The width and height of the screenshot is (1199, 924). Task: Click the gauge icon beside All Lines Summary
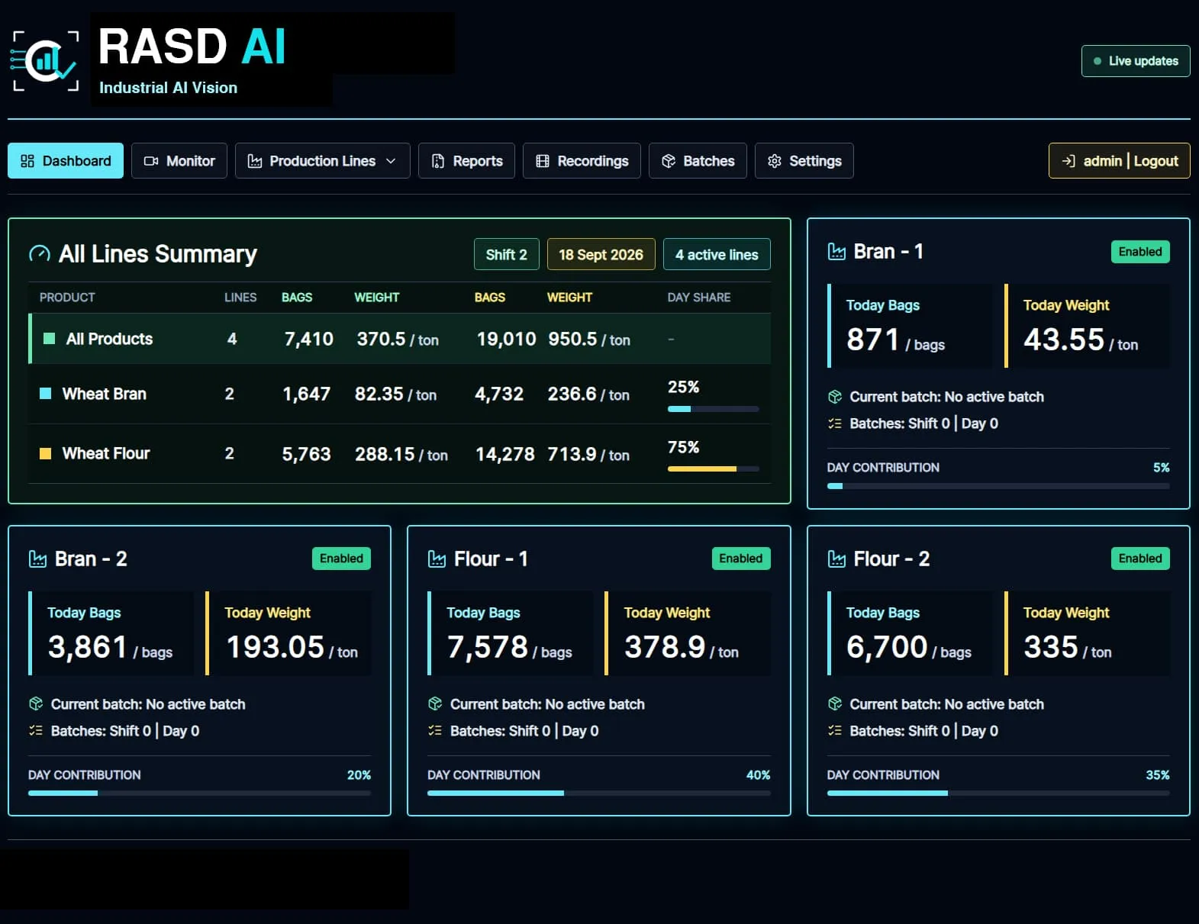(39, 254)
